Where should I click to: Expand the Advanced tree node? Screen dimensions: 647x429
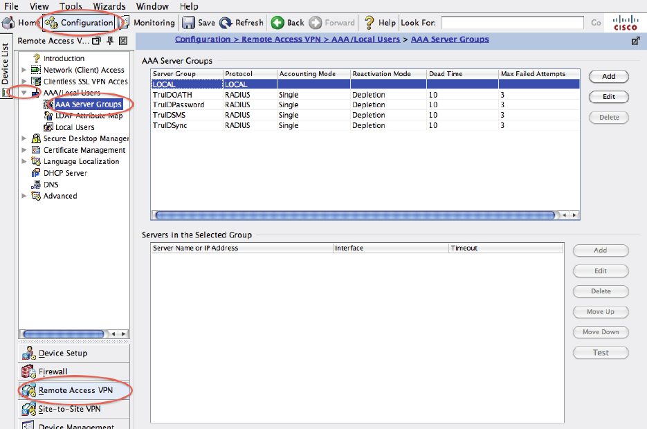click(x=25, y=197)
